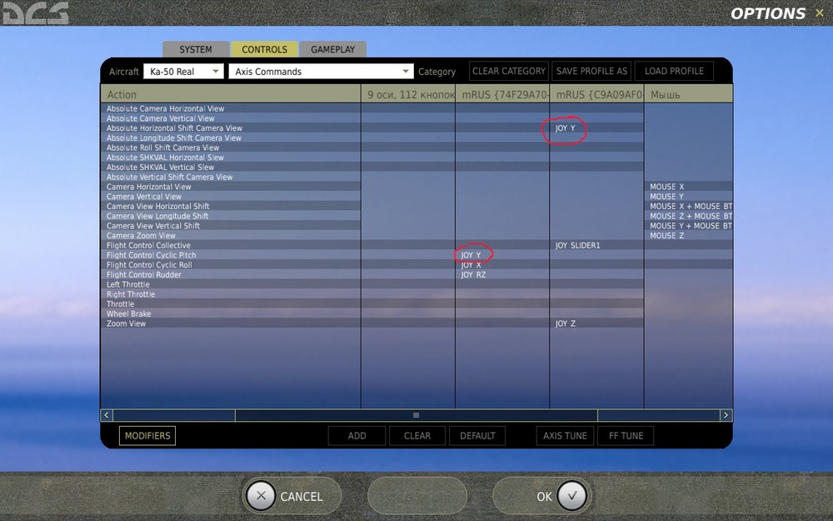Click JOY Y cell for Absolute Horizontal Shift

click(x=596, y=128)
